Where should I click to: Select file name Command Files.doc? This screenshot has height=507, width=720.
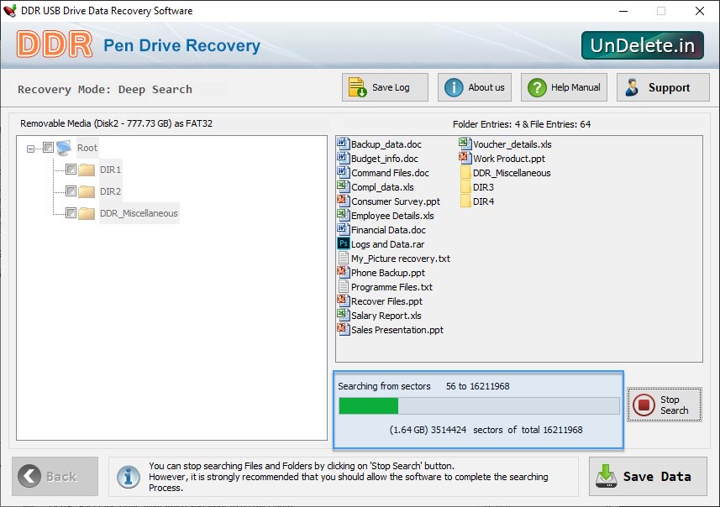tap(391, 173)
